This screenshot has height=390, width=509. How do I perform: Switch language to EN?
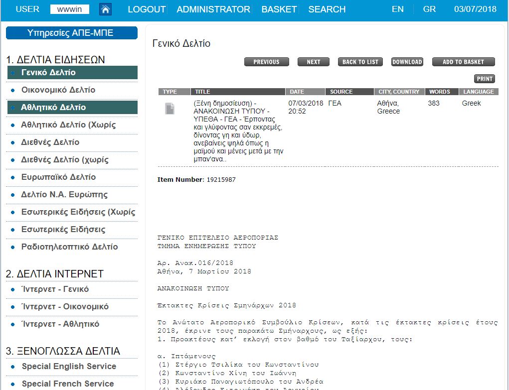[397, 9]
